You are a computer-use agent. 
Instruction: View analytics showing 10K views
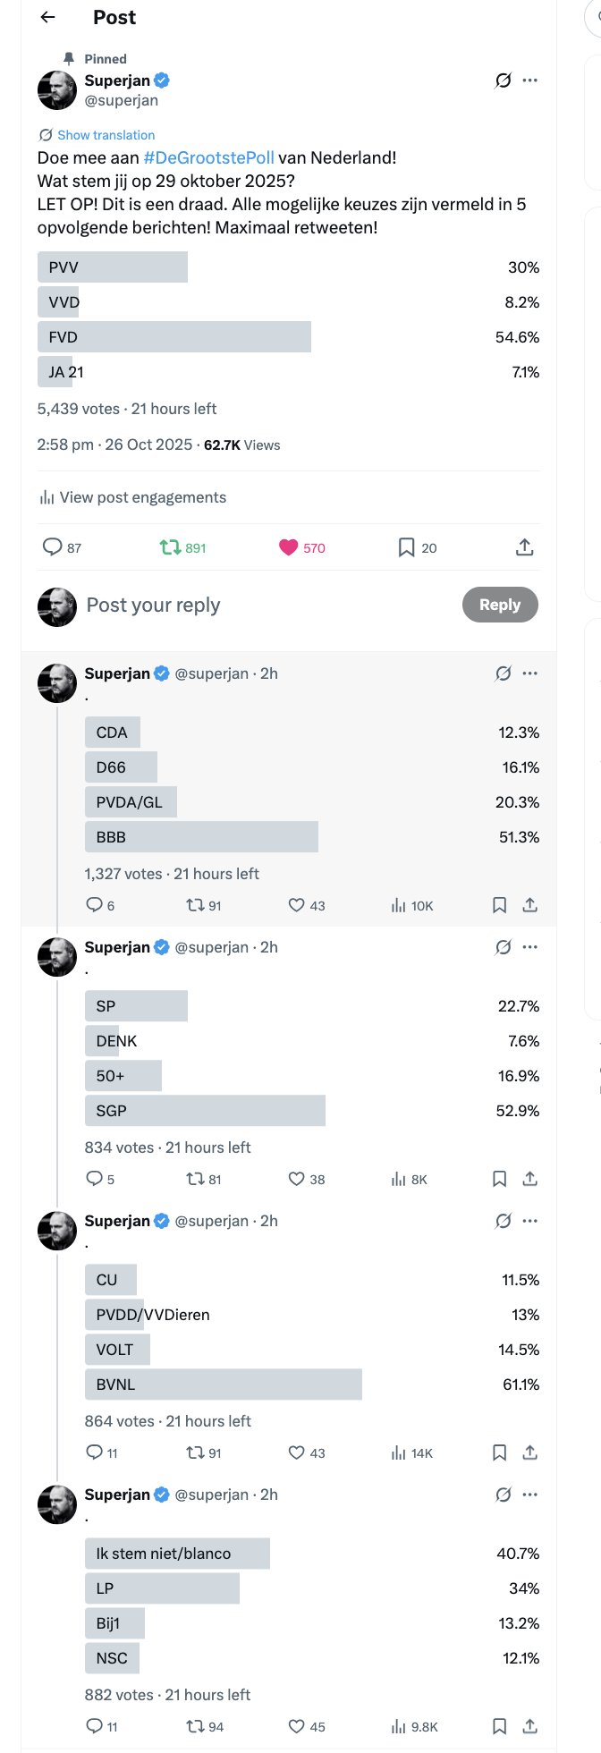(x=399, y=905)
